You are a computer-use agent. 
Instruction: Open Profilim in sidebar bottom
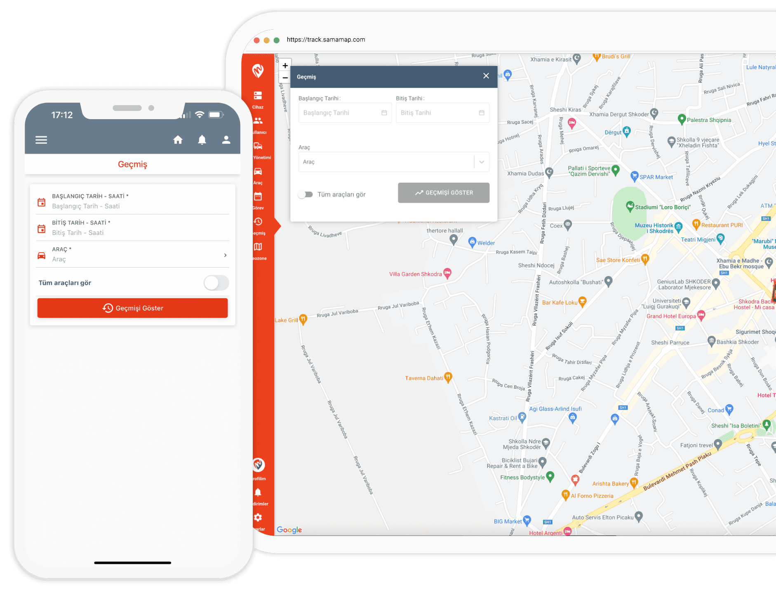click(259, 469)
